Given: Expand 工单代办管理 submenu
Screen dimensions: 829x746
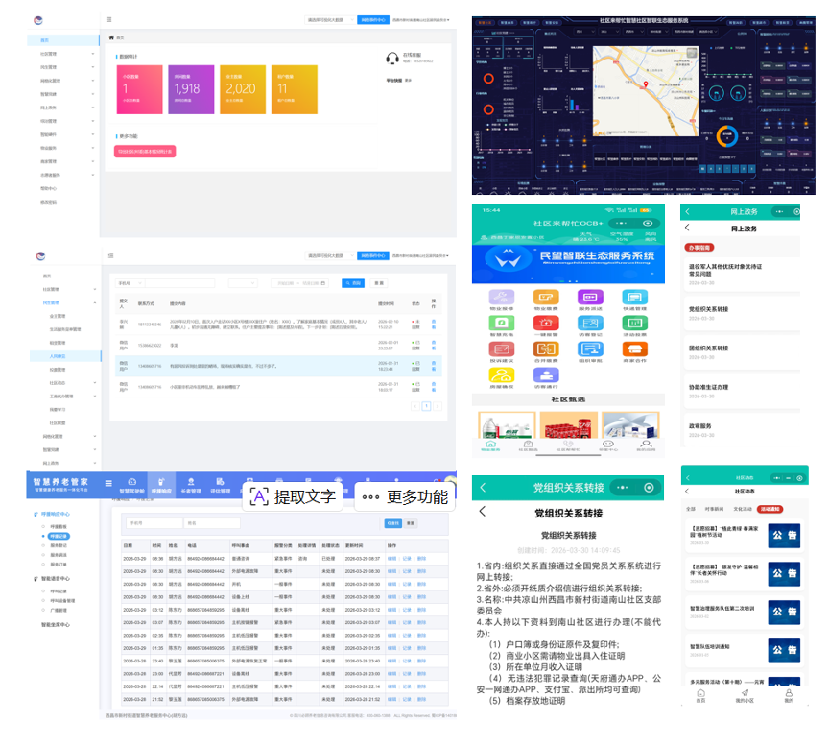Looking at the screenshot, I should 62,395.
